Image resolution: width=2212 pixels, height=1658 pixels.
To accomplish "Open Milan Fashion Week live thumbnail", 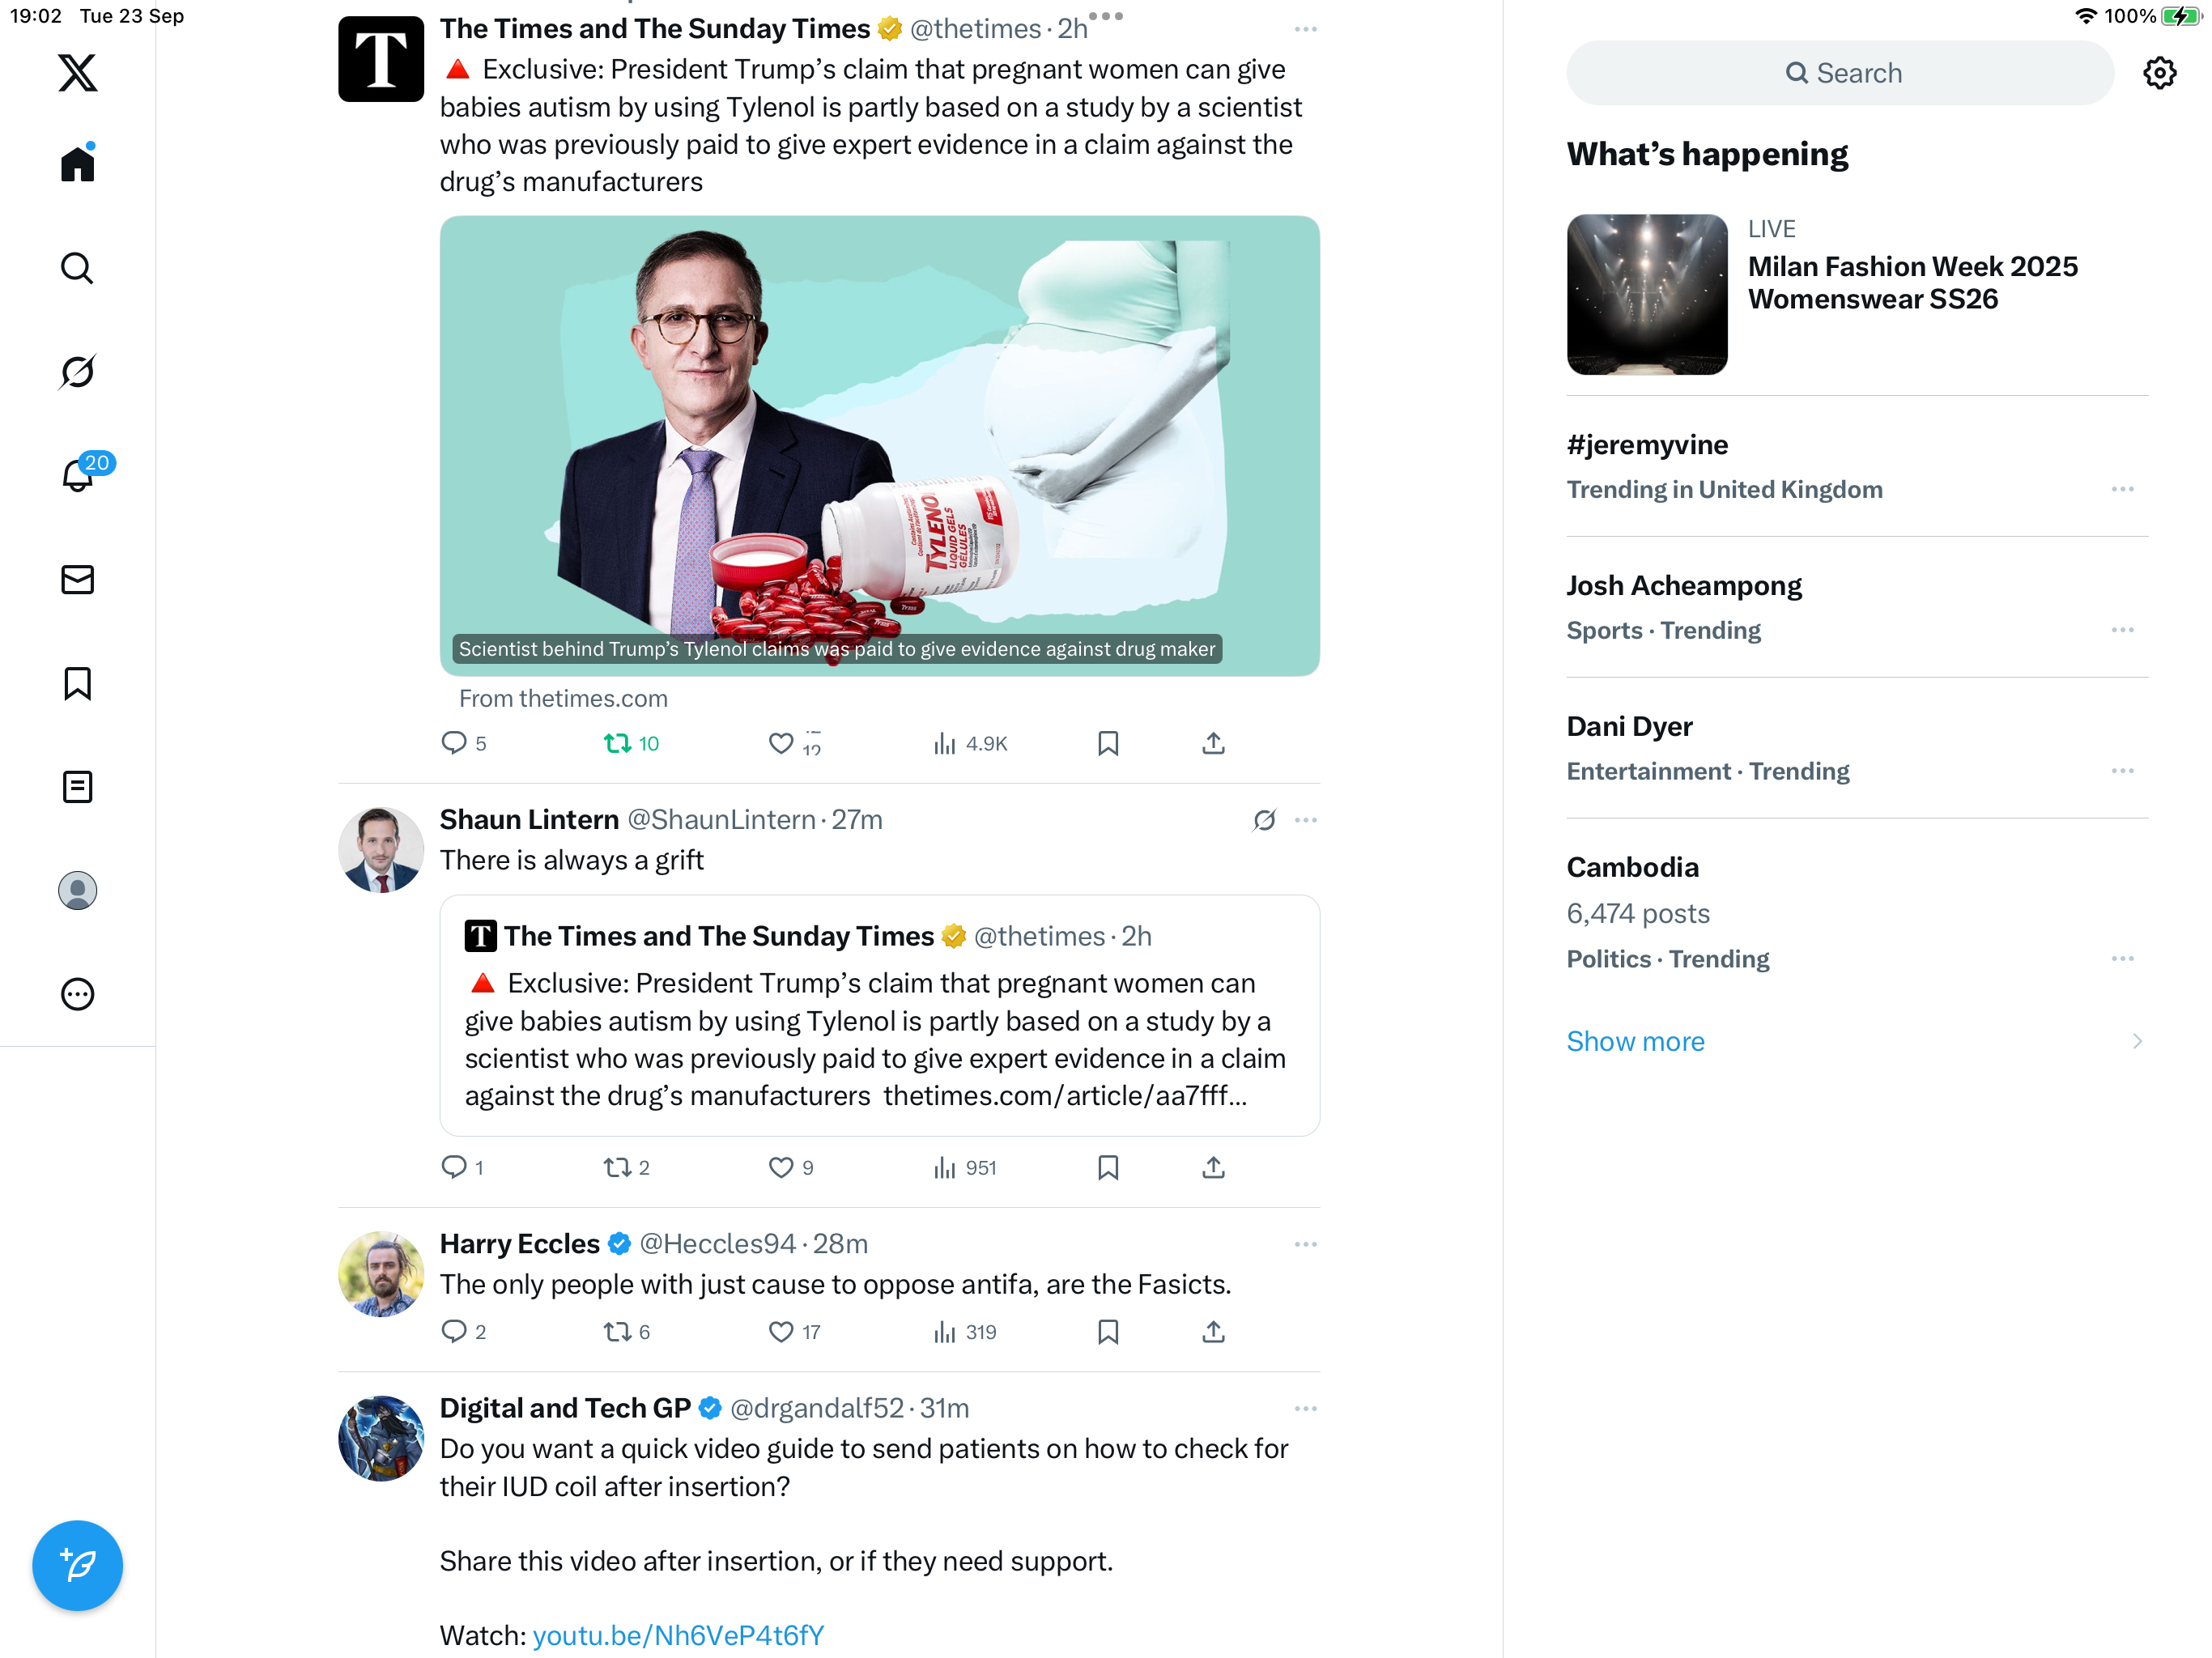I will 1646,294.
